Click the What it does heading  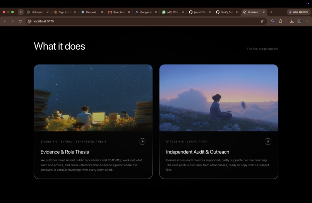59,46
